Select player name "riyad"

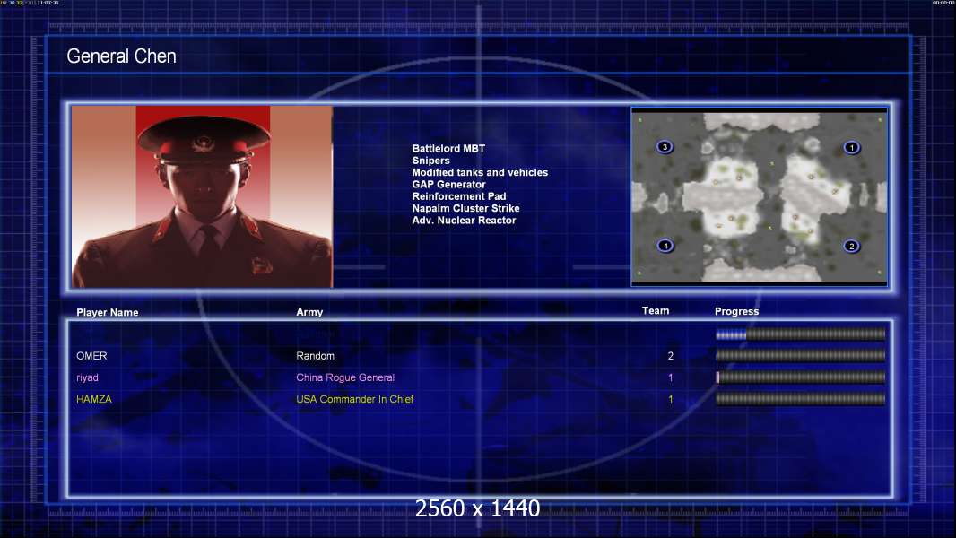87,377
